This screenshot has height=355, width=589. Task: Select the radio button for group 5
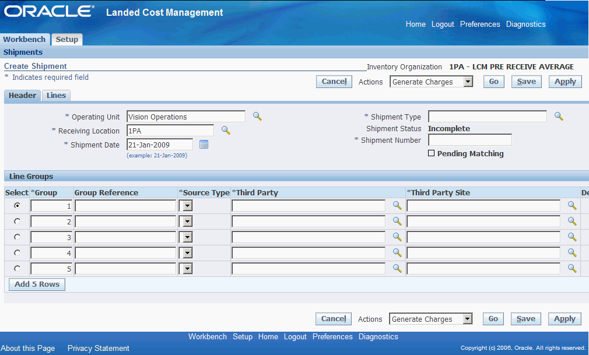(17, 269)
